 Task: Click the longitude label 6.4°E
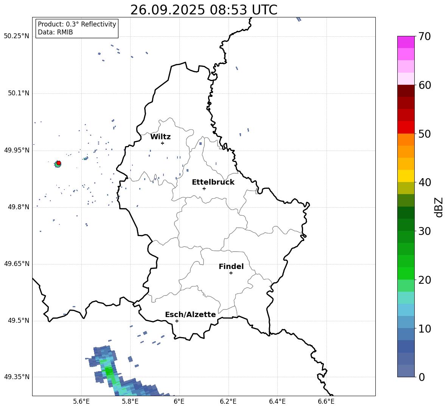[x=277, y=401]
